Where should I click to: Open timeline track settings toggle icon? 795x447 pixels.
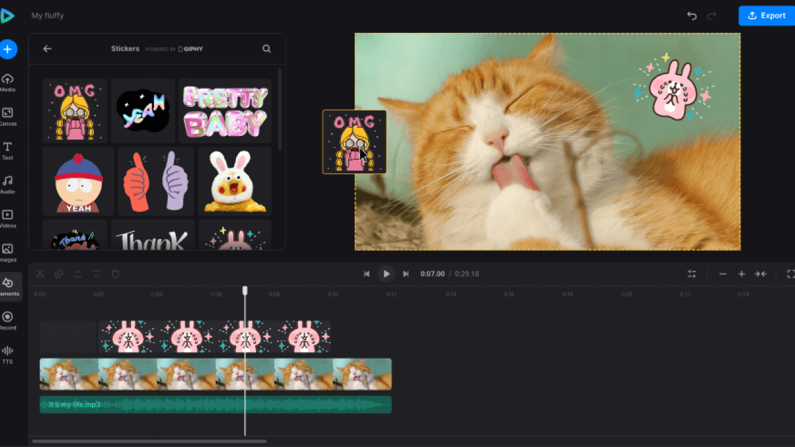(691, 273)
